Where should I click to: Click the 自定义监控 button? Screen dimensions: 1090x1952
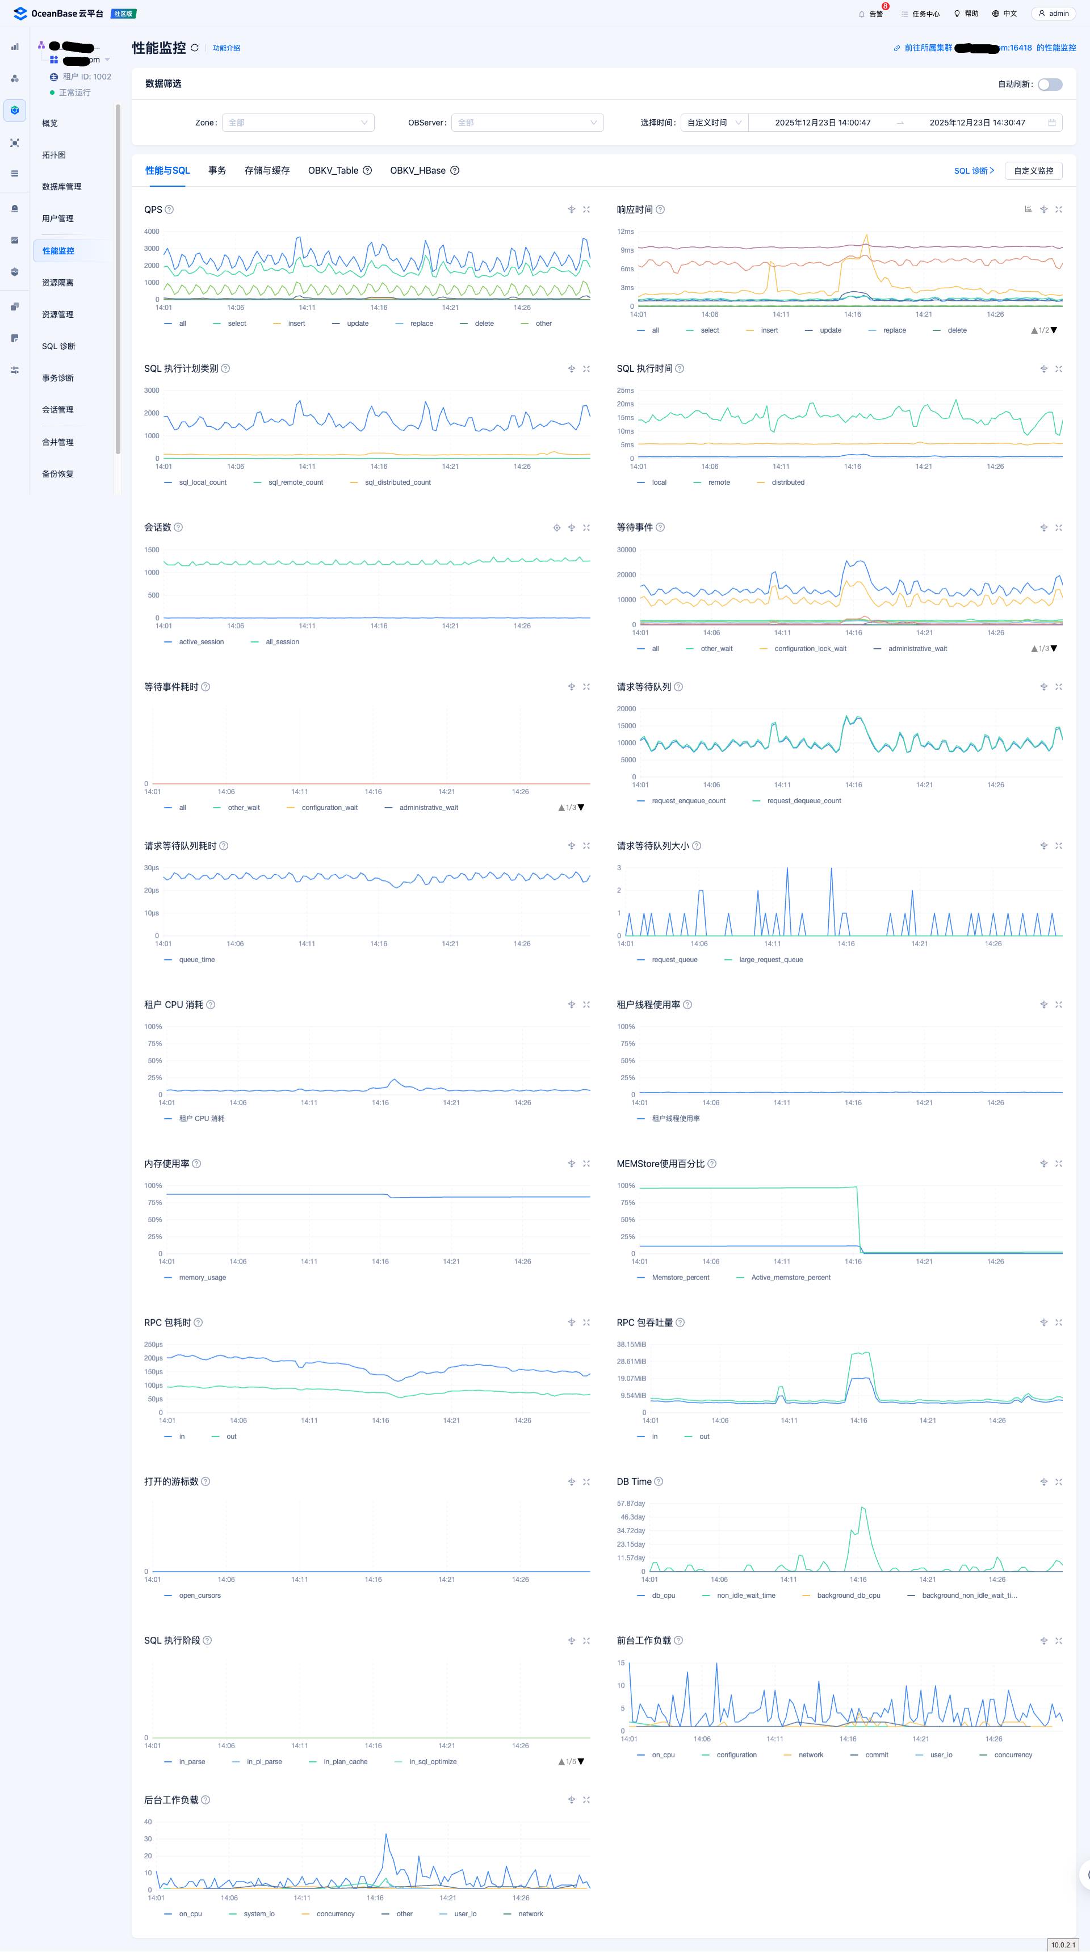click(1033, 170)
